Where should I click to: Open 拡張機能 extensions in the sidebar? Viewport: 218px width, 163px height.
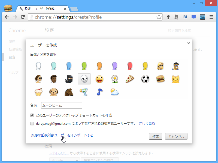(15, 49)
